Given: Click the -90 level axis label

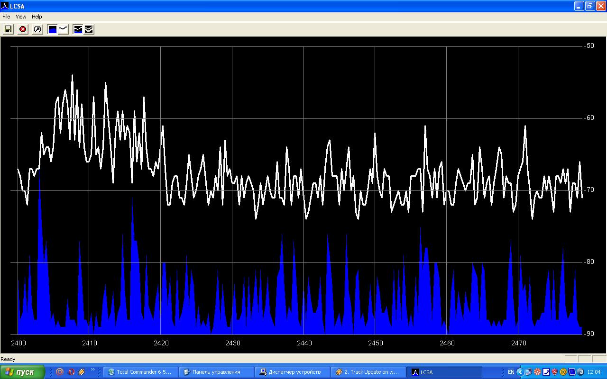Looking at the screenshot, I should click(589, 334).
